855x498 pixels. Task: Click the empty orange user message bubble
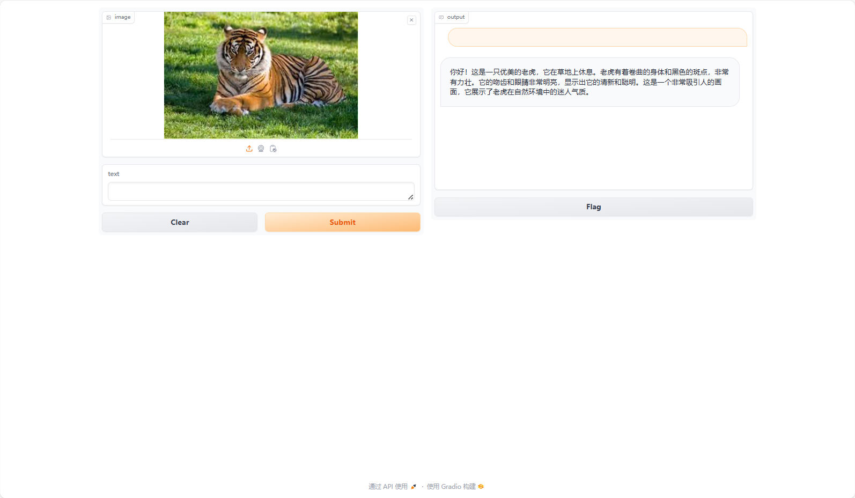click(597, 38)
